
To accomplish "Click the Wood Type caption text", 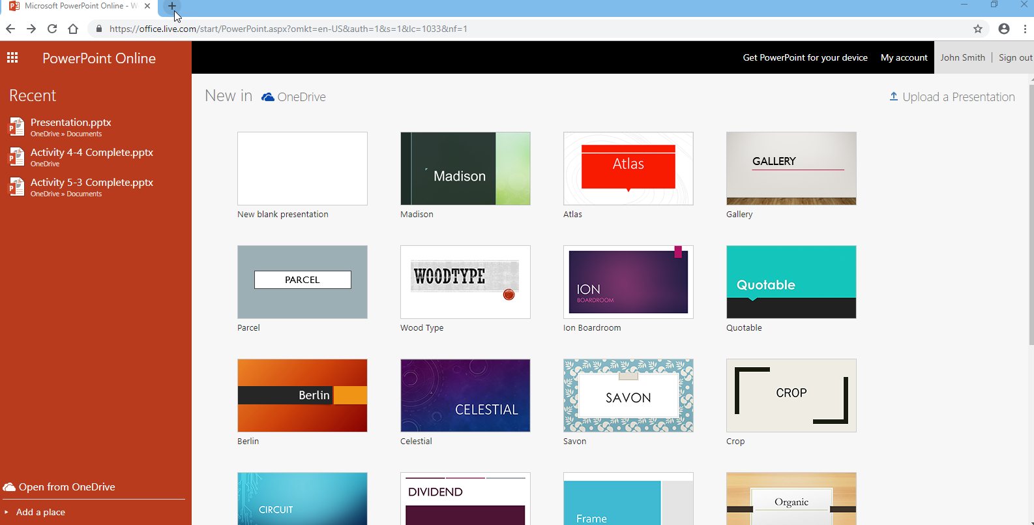I will point(422,327).
